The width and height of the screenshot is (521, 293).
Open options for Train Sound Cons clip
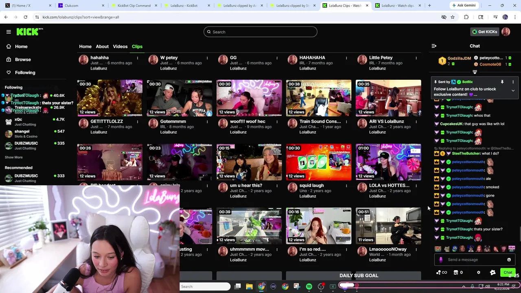[346, 122]
